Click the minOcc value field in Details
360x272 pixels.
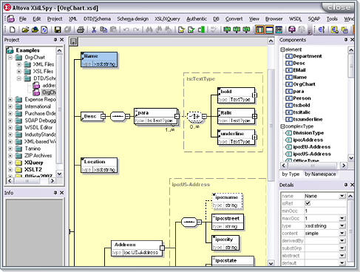pos(325,211)
